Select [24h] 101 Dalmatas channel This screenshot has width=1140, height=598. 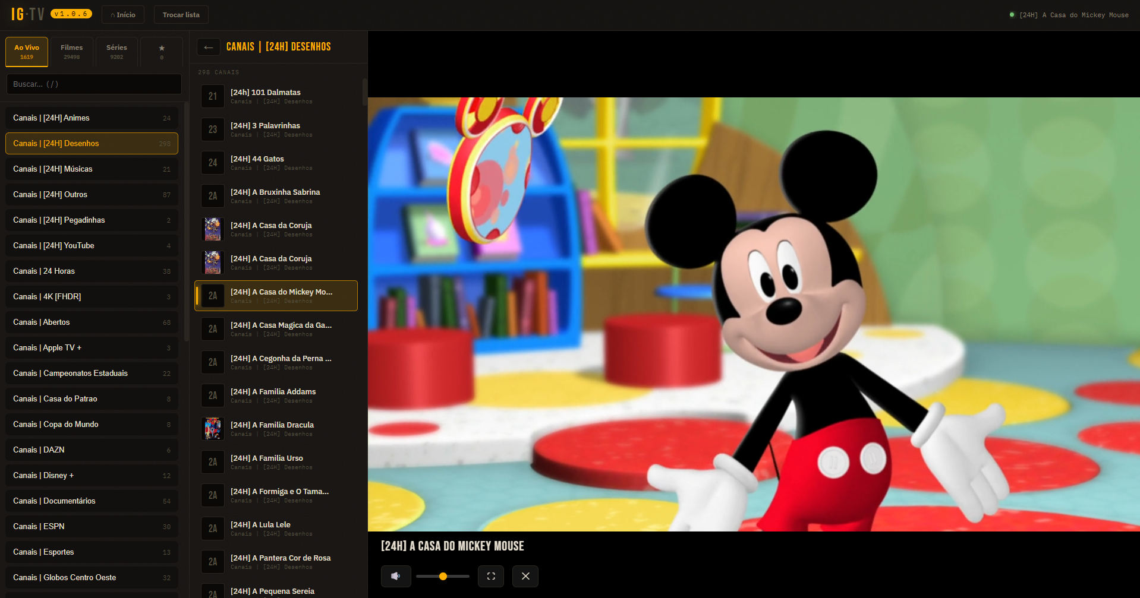276,96
